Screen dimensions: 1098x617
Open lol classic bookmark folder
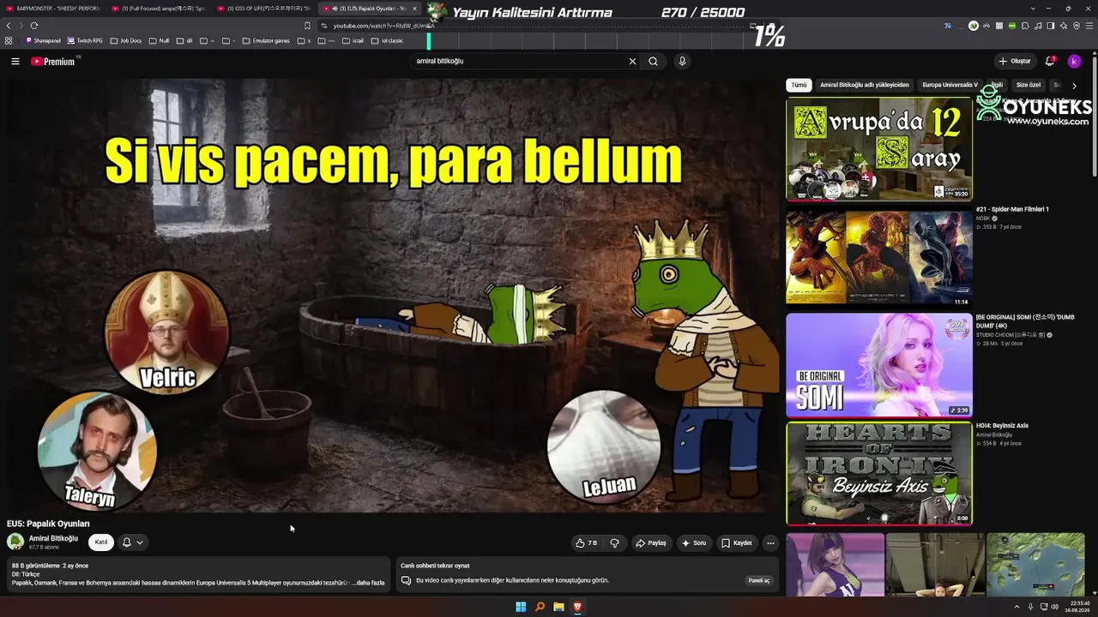pyautogui.click(x=387, y=40)
